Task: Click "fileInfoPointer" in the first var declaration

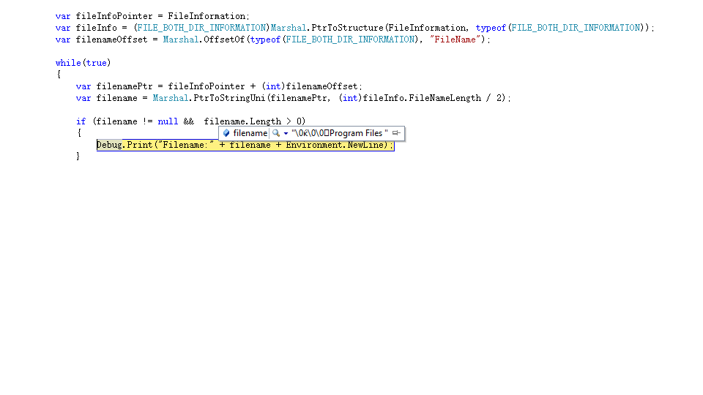Action: (114, 17)
